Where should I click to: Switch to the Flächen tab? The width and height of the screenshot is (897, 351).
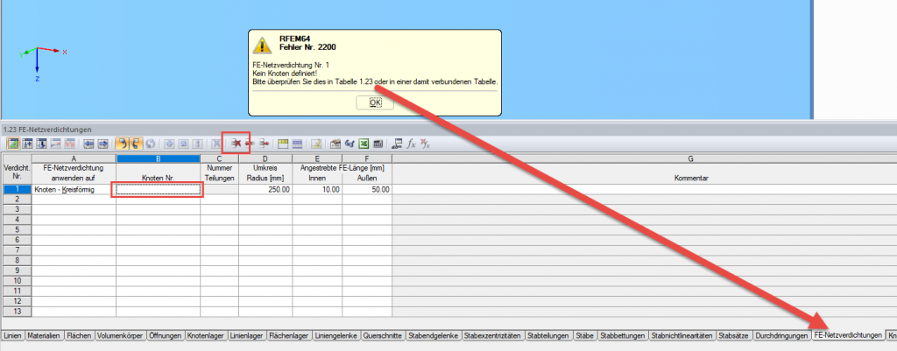78,335
